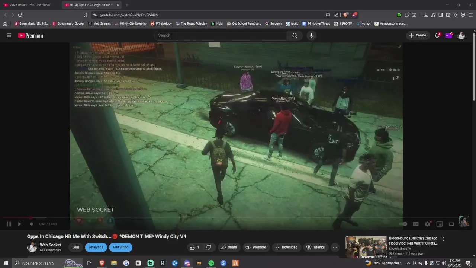Open Brave browser taskbar icon
This screenshot has width=476, height=268.
(102, 263)
